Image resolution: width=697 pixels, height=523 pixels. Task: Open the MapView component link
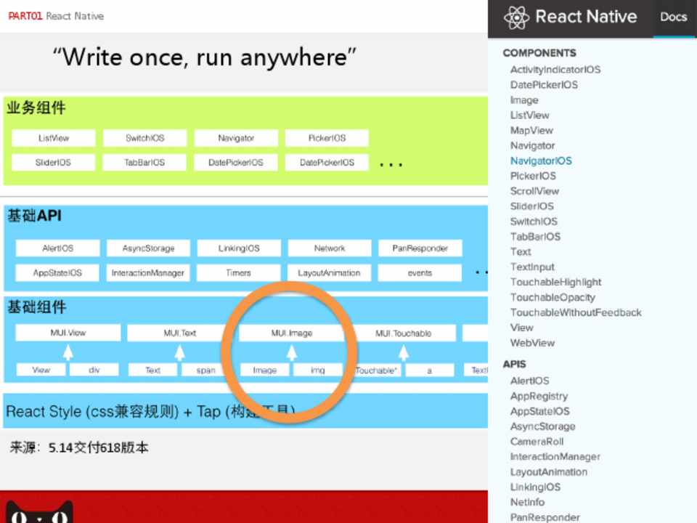[531, 130]
